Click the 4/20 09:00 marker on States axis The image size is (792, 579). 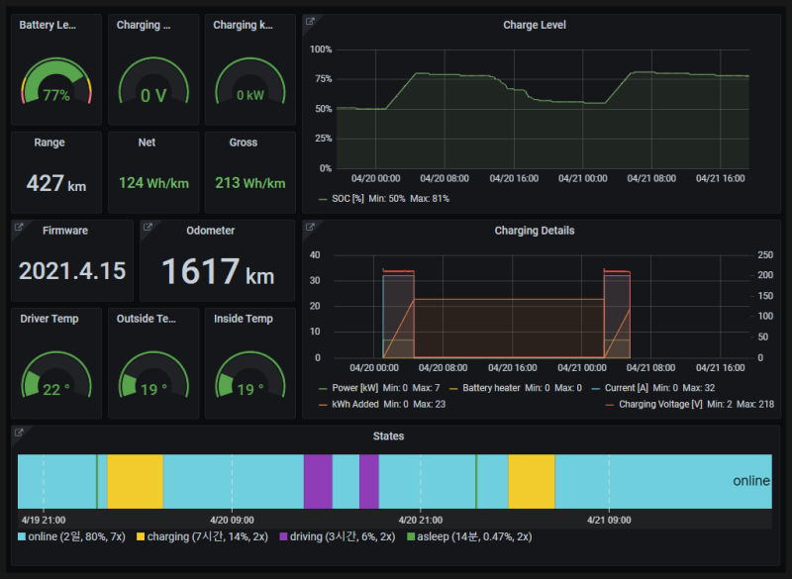(232, 520)
